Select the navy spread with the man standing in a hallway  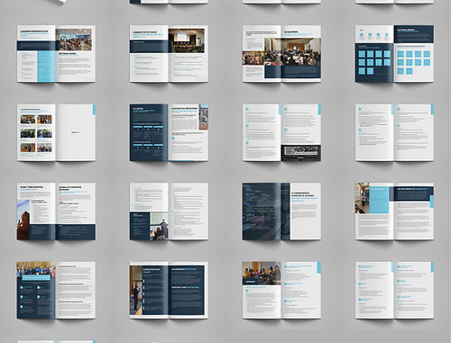click(x=169, y=290)
